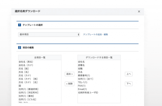The image size is (162, 106).
Task: Move item up with 上へ button
Action: click(x=129, y=74)
